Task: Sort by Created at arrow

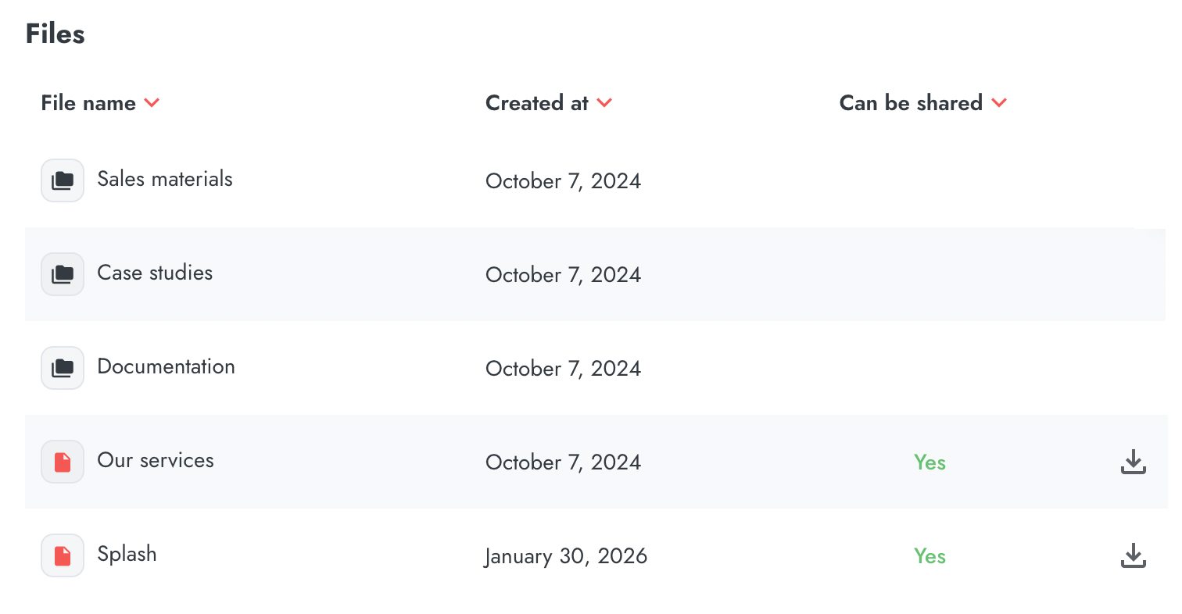Action: [604, 103]
